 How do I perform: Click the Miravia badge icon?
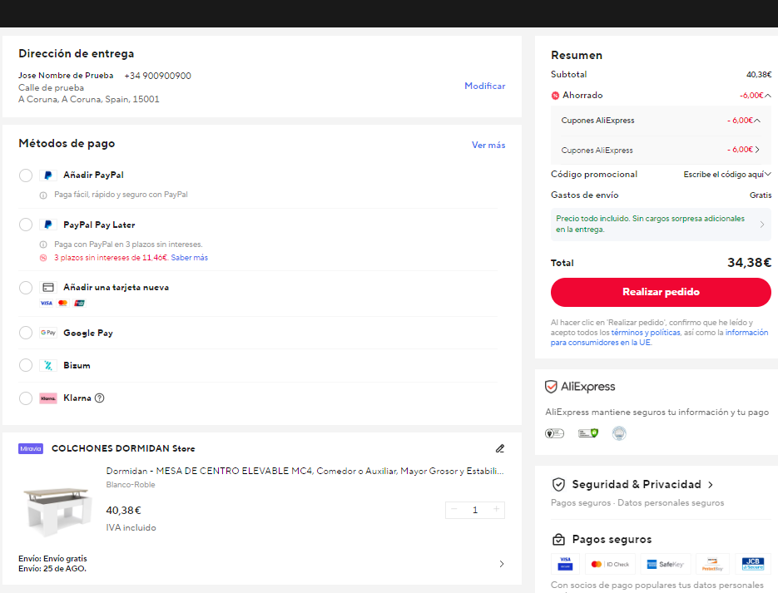[x=31, y=449]
